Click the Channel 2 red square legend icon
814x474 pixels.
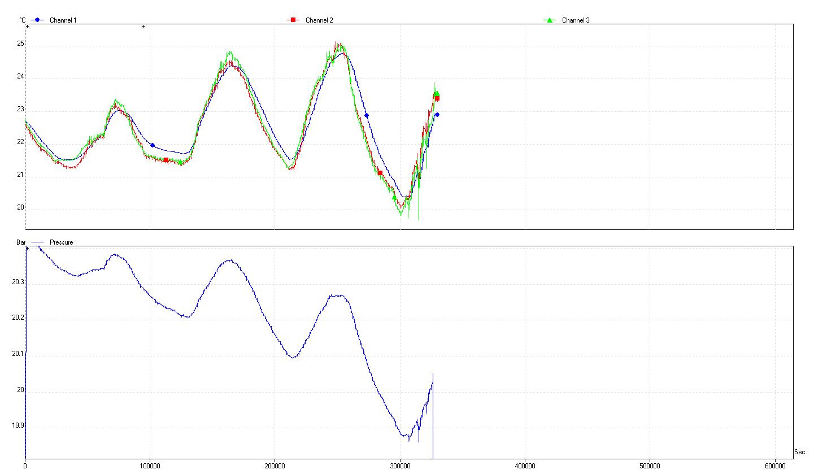(x=293, y=20)
